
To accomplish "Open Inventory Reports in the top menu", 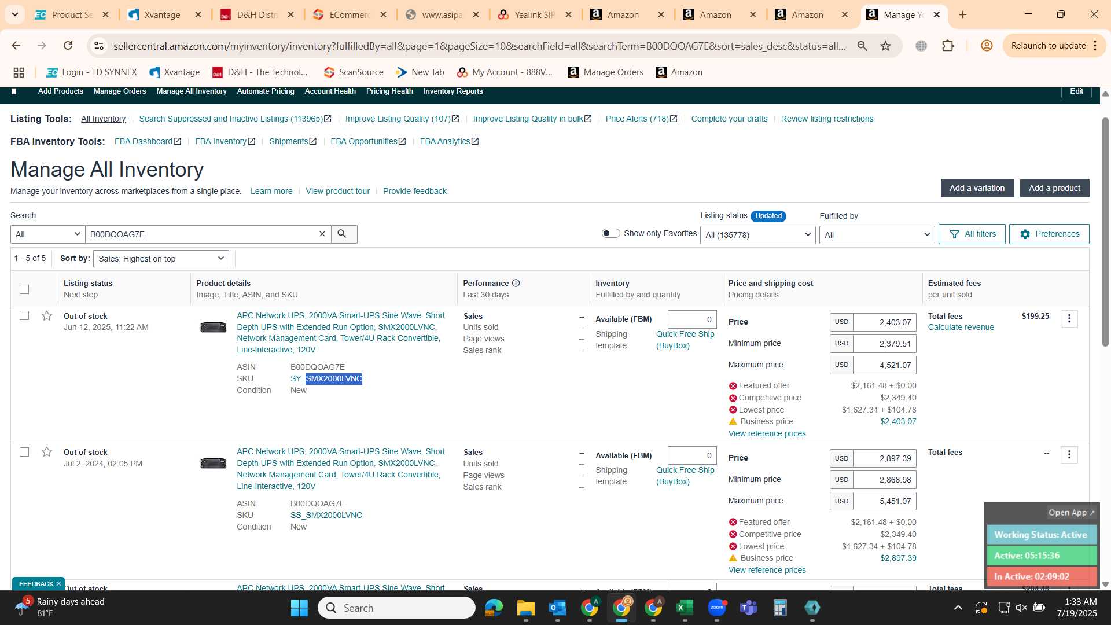I will click(453, 91).
